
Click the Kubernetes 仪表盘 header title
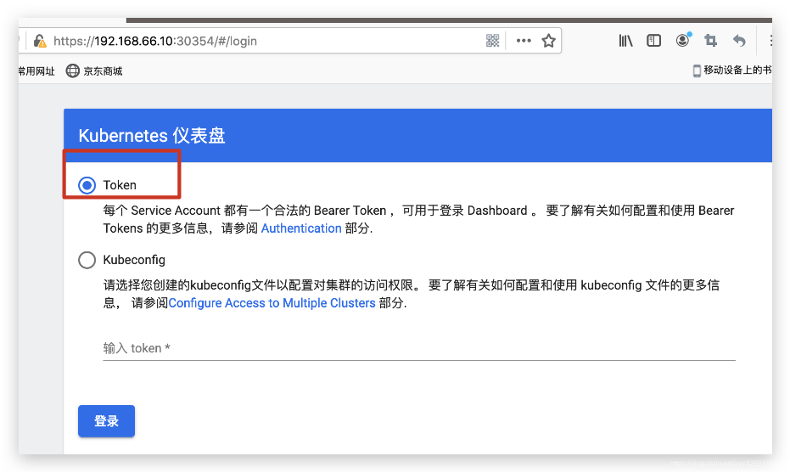click(x=152, y=136)
